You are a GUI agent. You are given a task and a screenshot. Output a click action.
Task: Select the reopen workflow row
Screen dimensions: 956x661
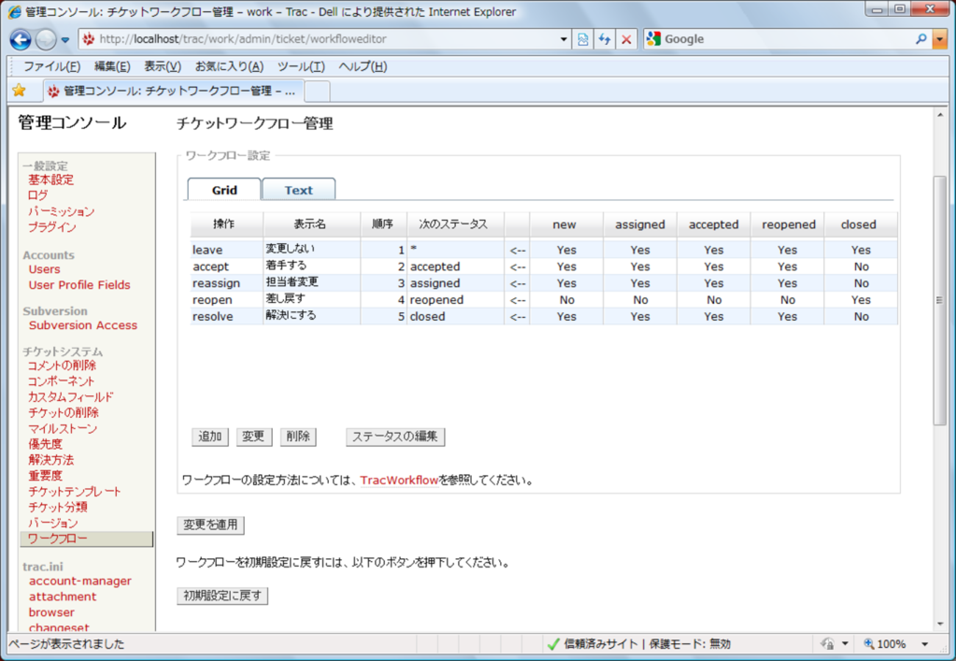(213, 300)
